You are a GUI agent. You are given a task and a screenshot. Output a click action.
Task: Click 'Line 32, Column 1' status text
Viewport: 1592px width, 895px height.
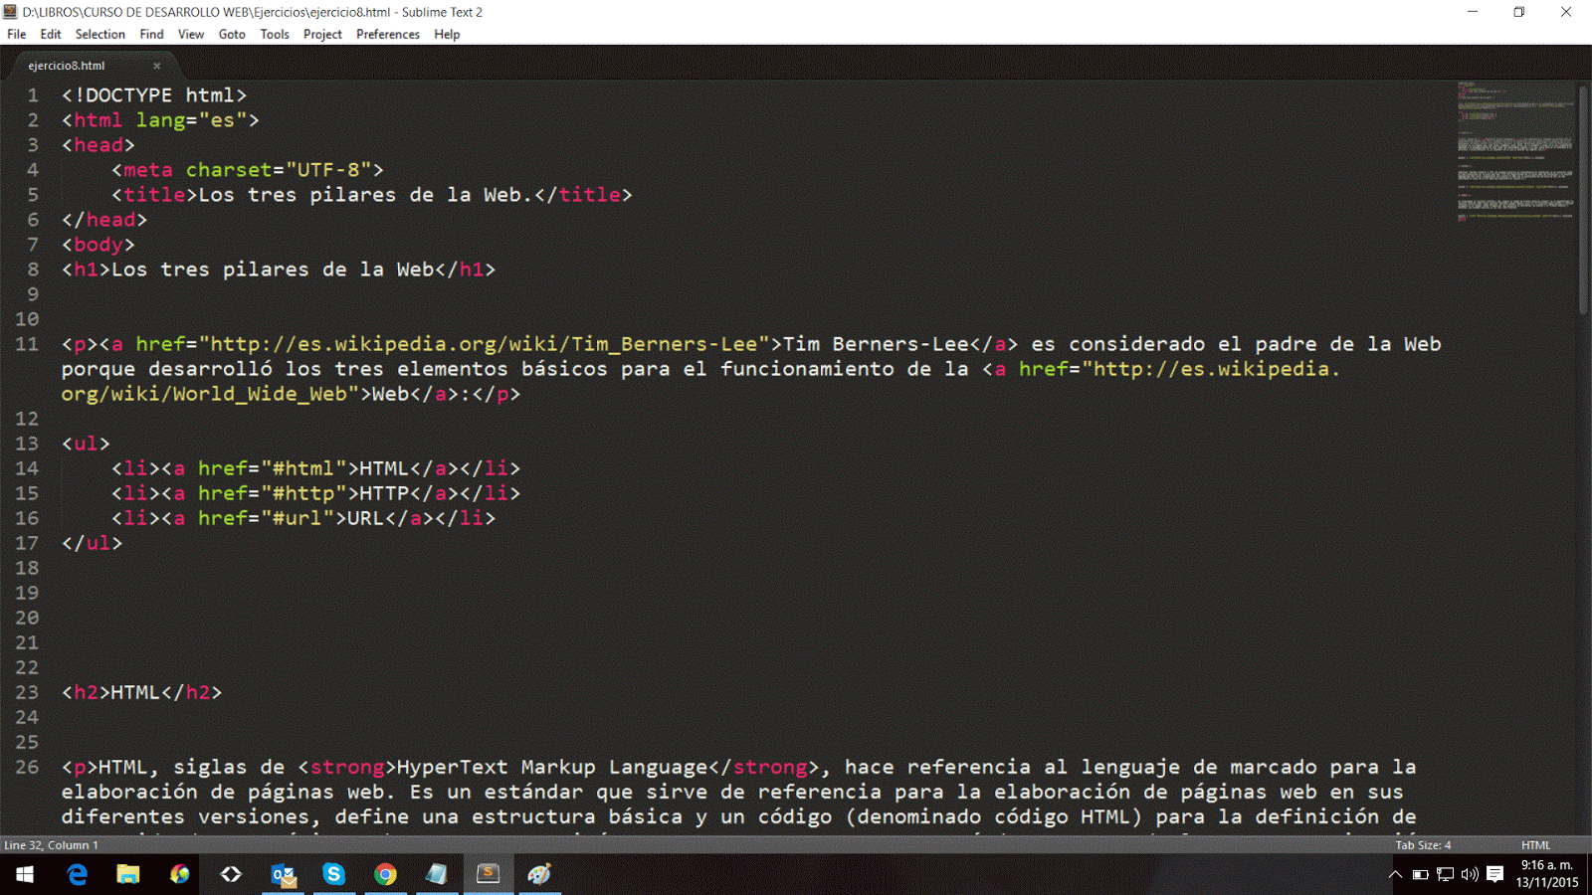coord(51,845)
